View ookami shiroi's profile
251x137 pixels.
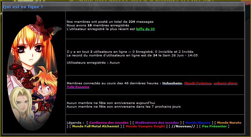[225, 83]
